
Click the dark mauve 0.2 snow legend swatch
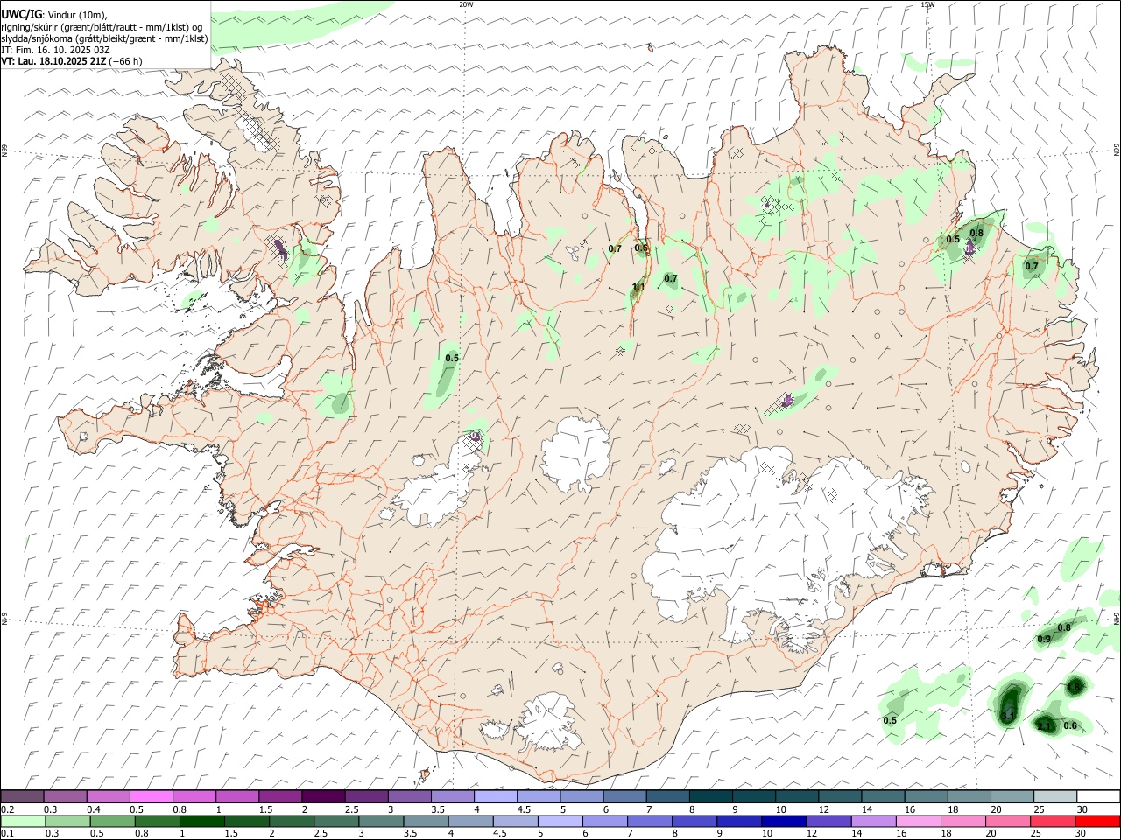click(x=22, y=796)
